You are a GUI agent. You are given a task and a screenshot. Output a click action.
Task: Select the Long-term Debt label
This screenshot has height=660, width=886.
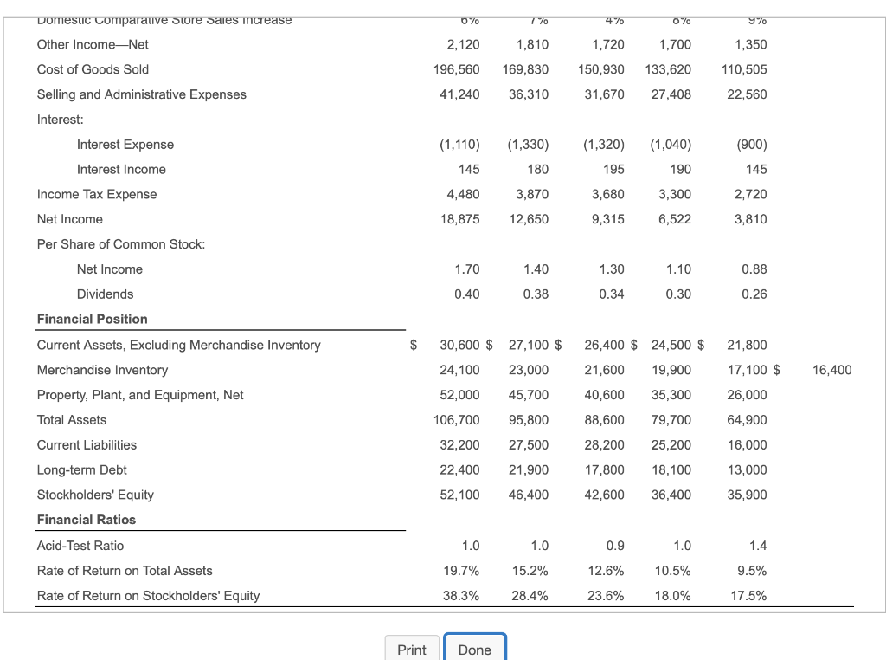[x=81, y=469]
